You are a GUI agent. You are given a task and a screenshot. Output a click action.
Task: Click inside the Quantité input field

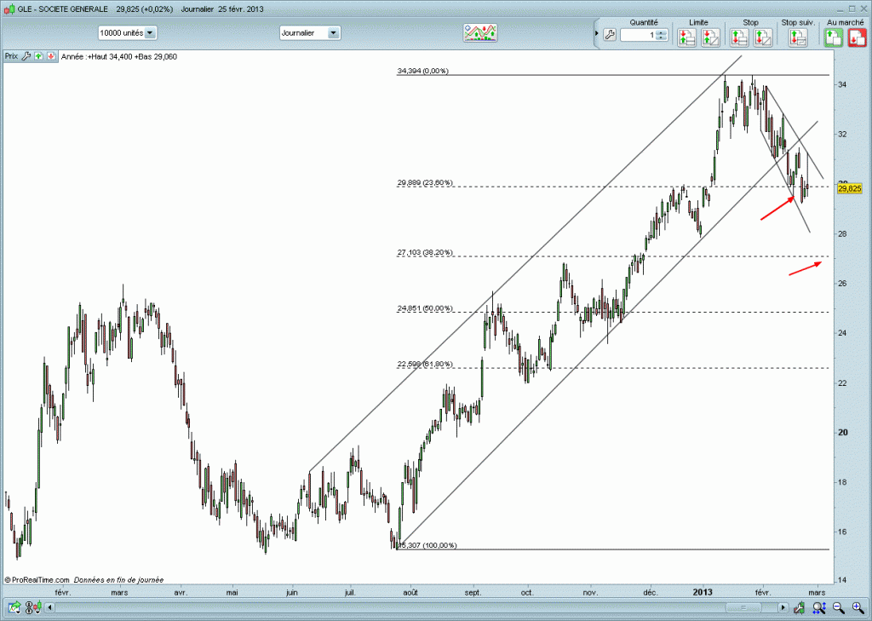coord(637,35)
